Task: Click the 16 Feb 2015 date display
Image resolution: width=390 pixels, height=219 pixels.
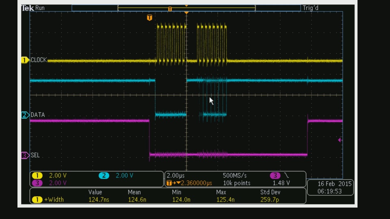Action: pos(329,184)
